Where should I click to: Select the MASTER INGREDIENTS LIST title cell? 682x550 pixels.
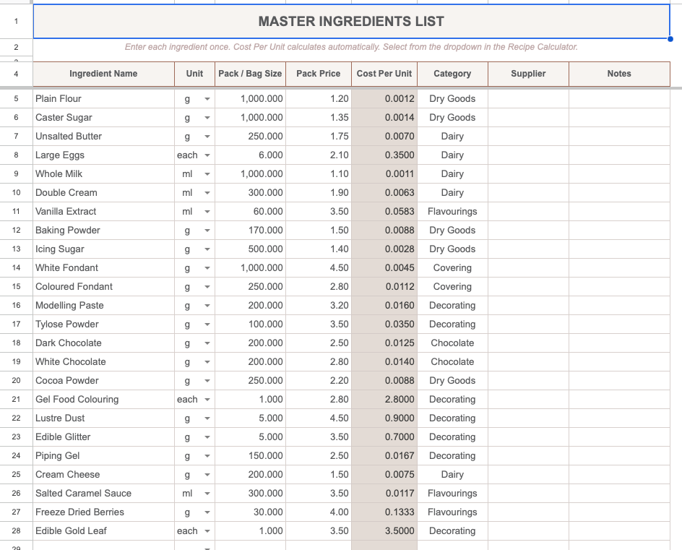click(x=351, y=22)
